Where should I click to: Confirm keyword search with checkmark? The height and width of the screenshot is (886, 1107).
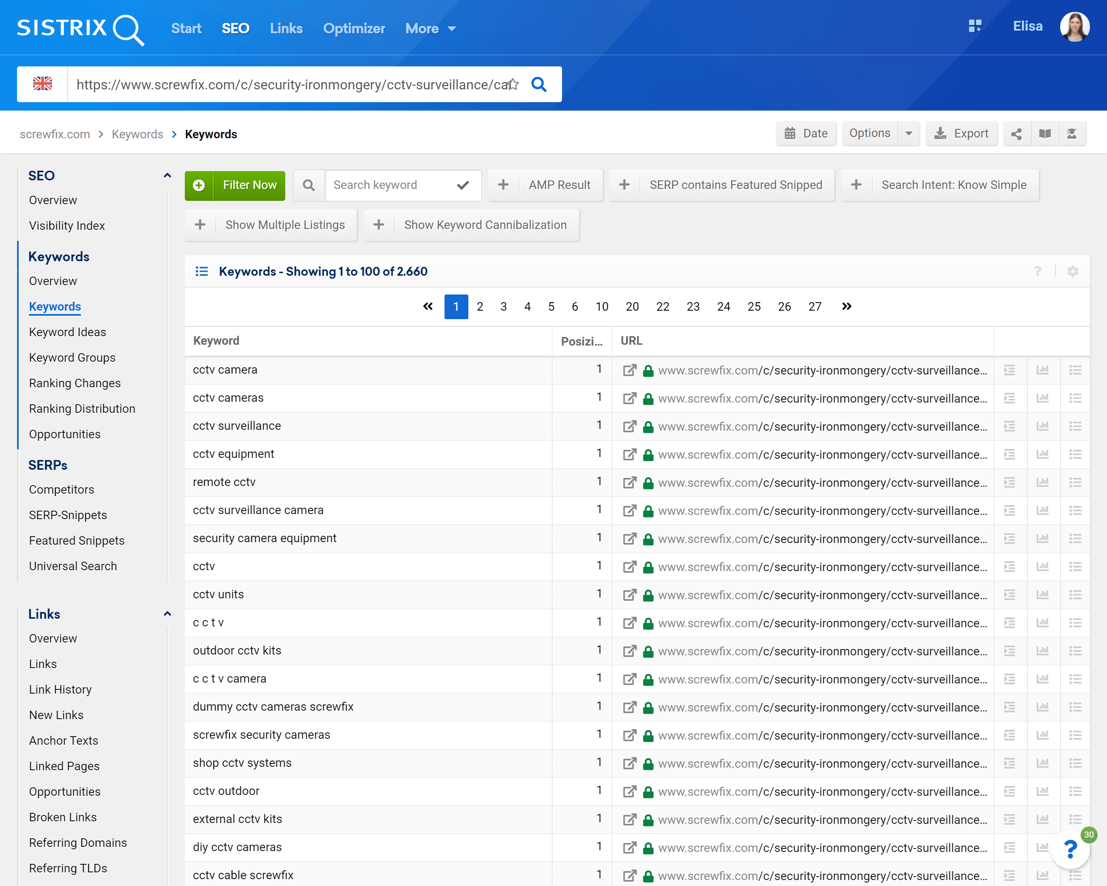pyautogui.click(x=463, y=185)
